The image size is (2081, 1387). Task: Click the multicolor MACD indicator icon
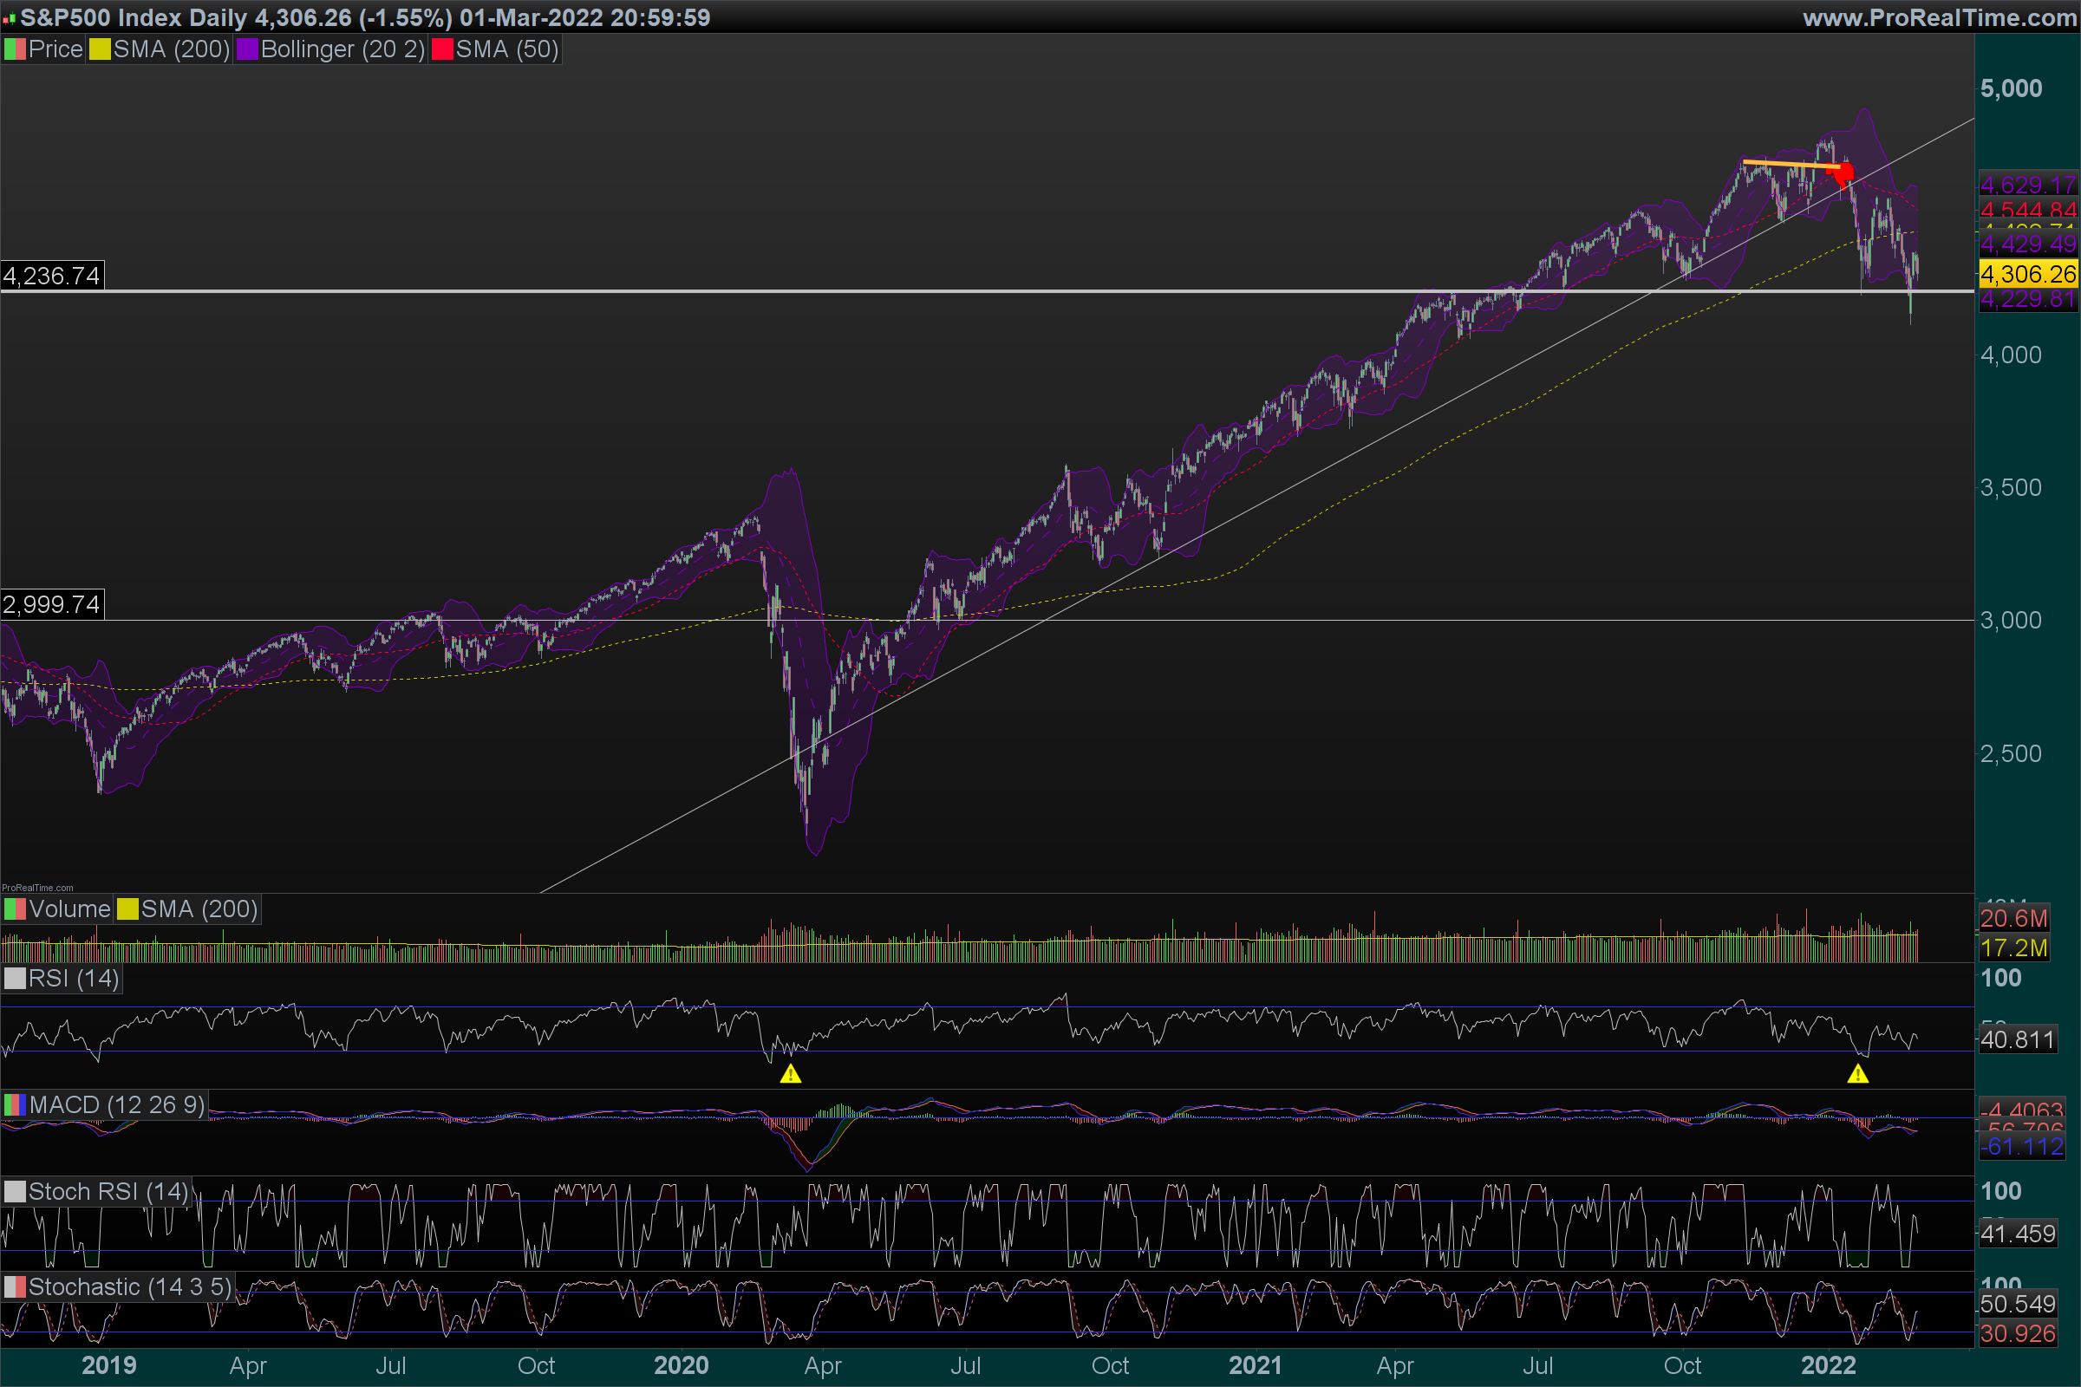click(14, 1104)
